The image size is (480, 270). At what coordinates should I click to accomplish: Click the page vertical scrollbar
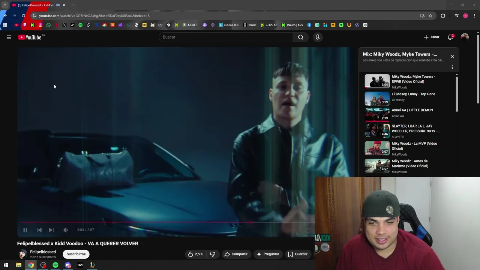tap(478, 69)
